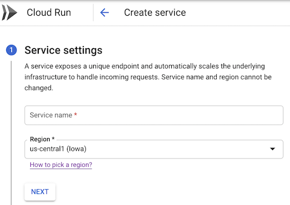290x205 pixels.
Task: Open the How to pick a region link
Action: (61, 165)
